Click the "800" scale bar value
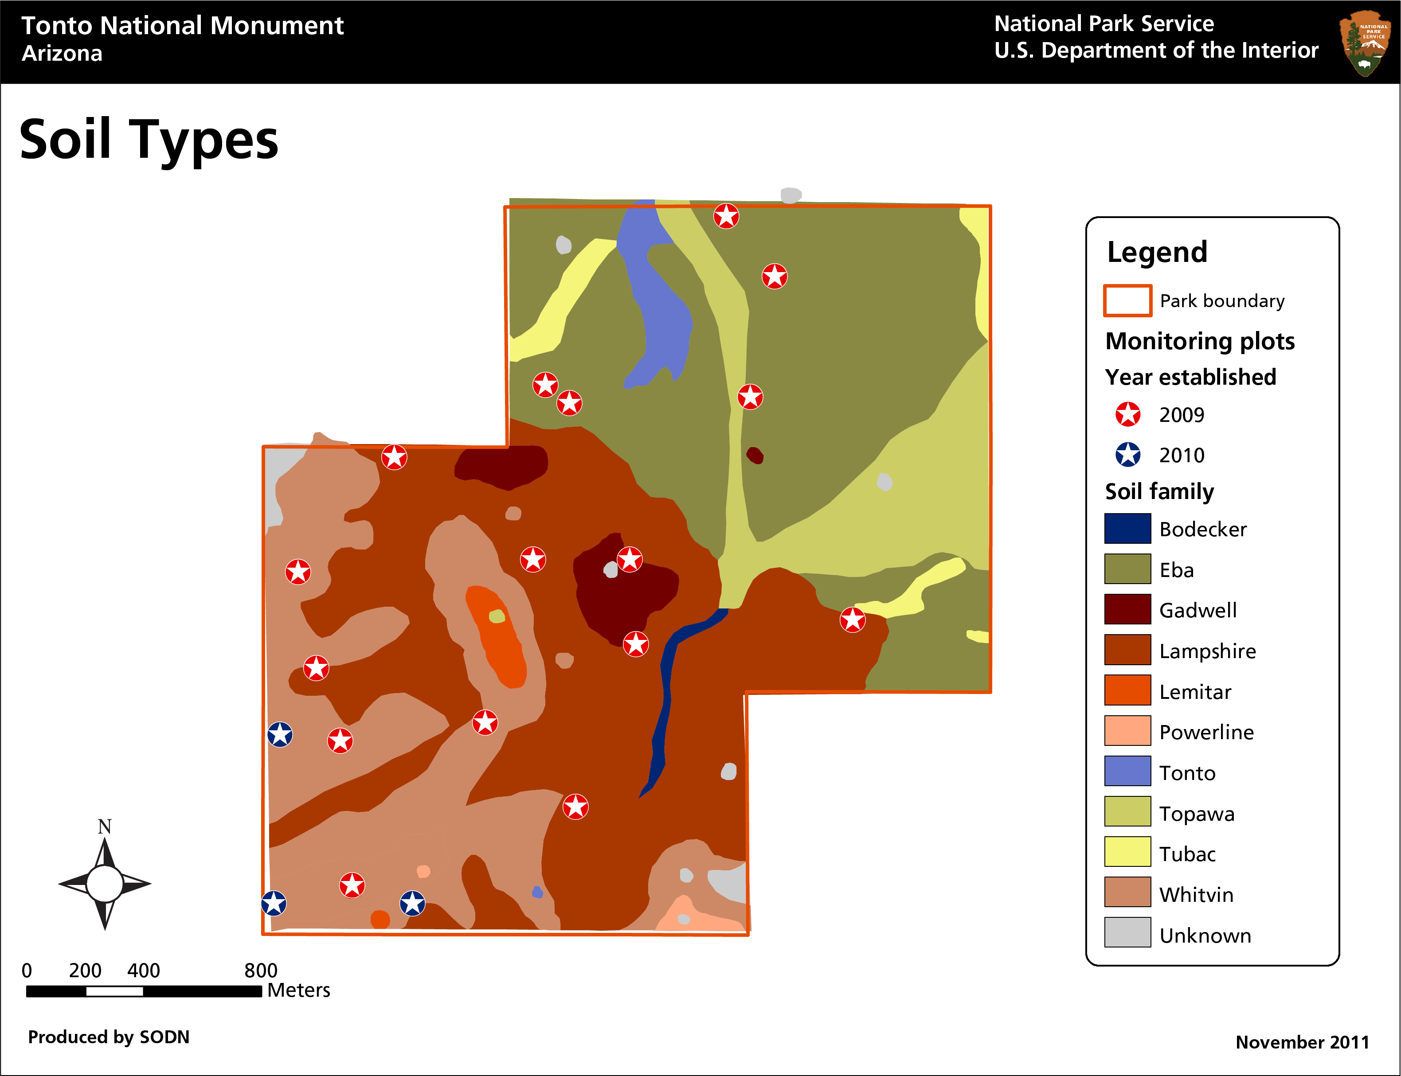Screen dimensions: 1401x1076 (261, 971)
